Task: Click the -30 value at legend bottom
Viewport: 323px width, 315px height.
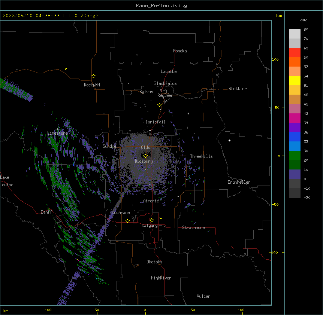Action: click(307, 198)
